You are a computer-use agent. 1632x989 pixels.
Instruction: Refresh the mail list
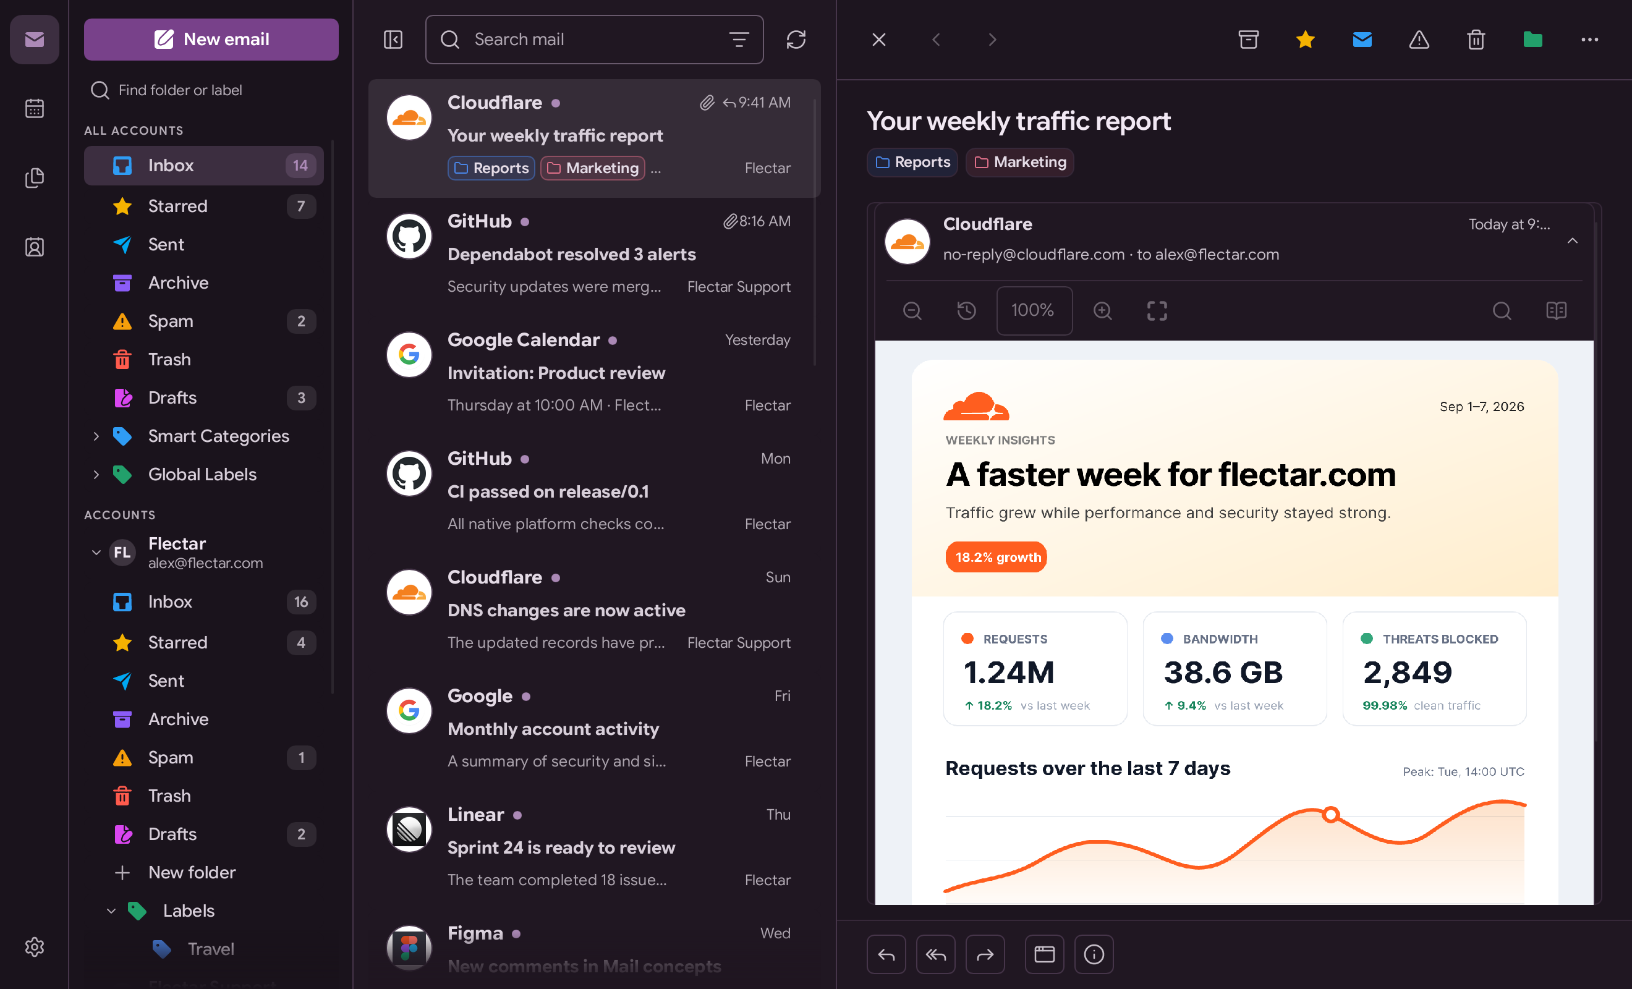point(796,40)
